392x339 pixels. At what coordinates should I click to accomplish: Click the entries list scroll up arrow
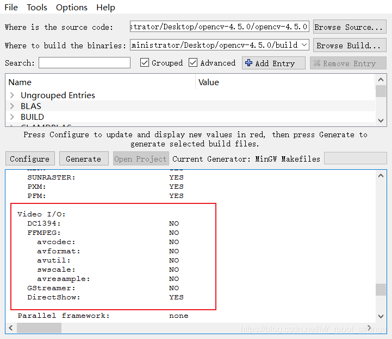click(x=381, y=80)
